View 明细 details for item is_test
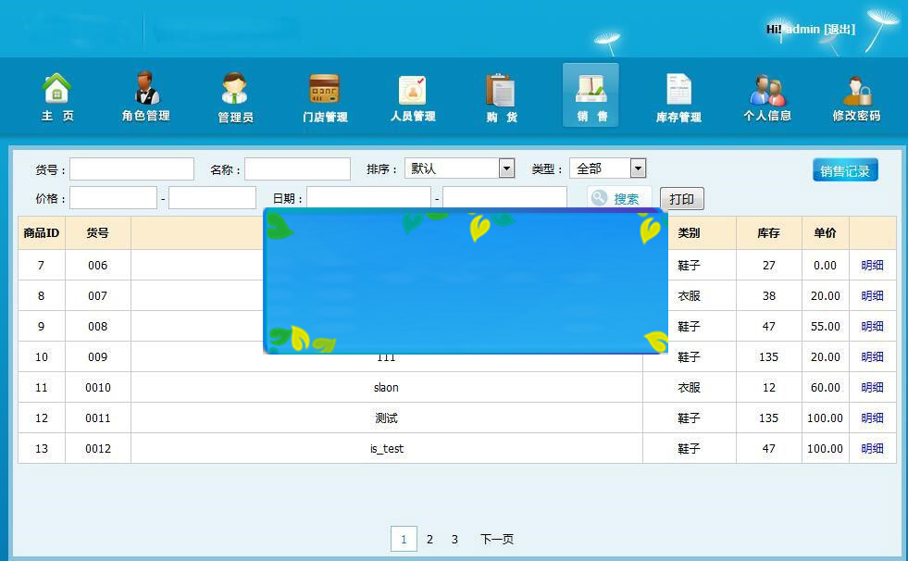The image size is (908, 561). point(872,448)
